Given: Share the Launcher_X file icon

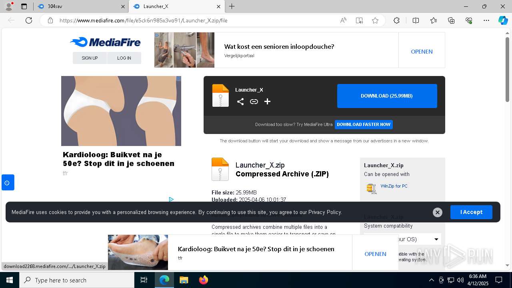Looking at the screenshot, I should pos(240,102).
